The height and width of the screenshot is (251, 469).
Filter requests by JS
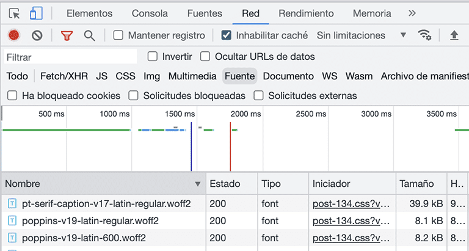[102, 76]
